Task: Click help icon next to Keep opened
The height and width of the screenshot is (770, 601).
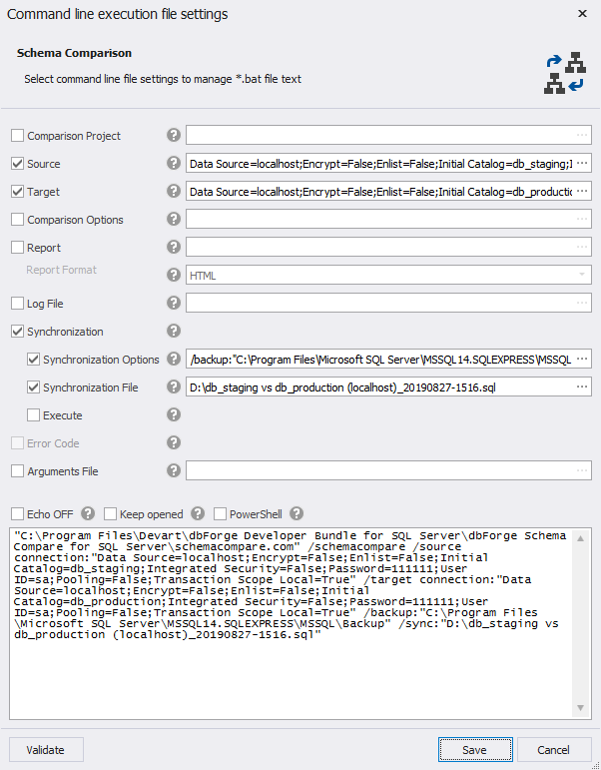Action: 198,513
